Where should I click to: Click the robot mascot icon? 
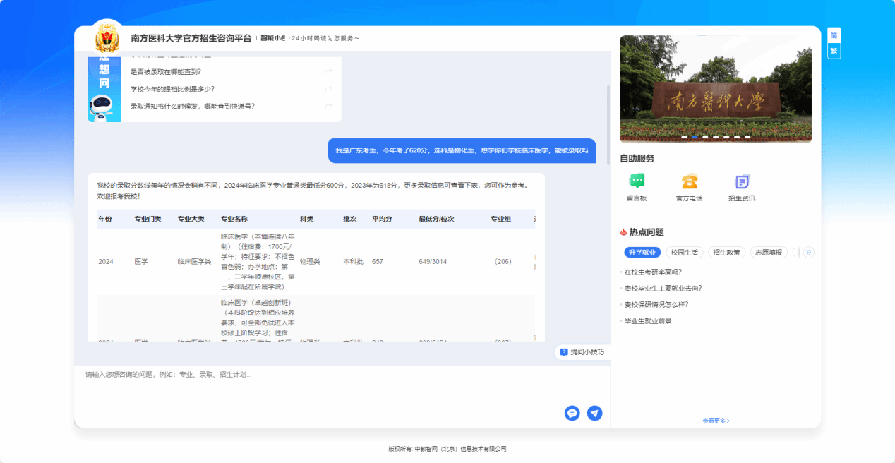pyautogui.click(x=102, y=108)
